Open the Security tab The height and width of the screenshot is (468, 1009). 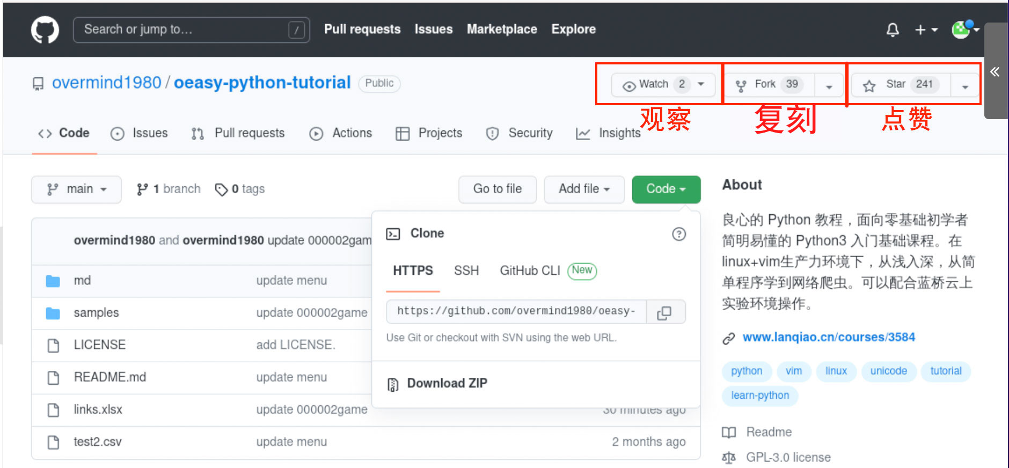coord(519,133)
